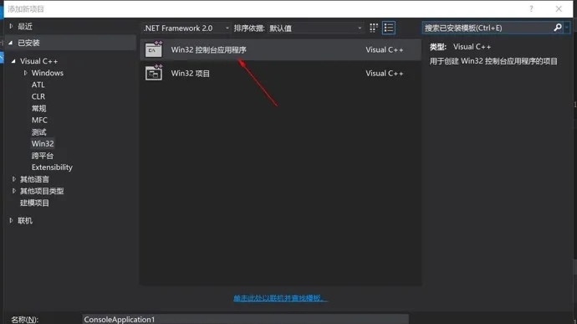The image size is (577, 324).
Task: Expand the 最近 tree node
Action: coord(11,26)
